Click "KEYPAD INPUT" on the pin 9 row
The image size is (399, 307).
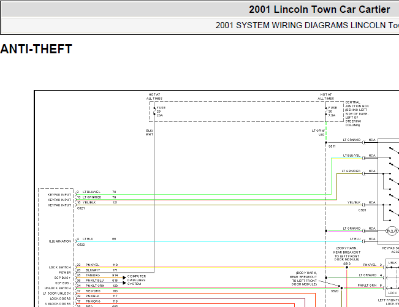[59, 195]
